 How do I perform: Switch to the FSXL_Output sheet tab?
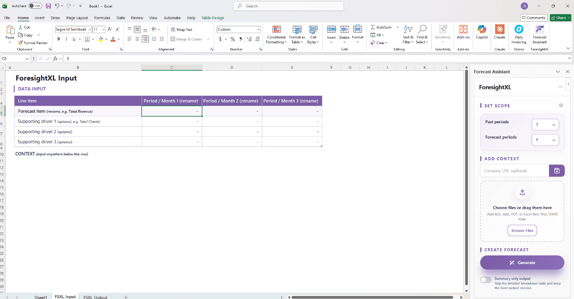pyautogui.click(x=95, y=297)
